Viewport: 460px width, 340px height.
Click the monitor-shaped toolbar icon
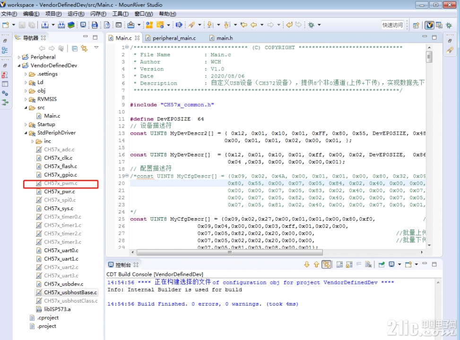(83, 25)
